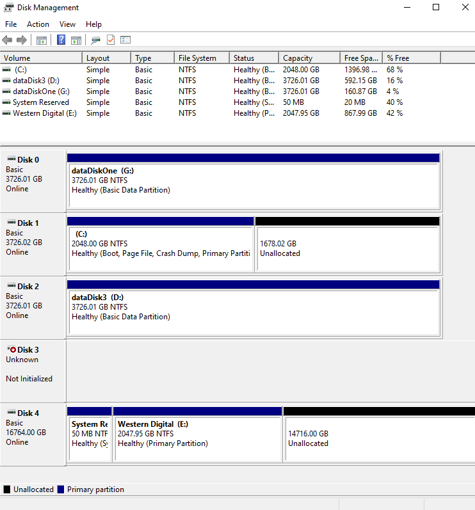Image resolution: width=475 pixels, height=510 pixels.
Task: Click the Primary partition legend label
Action: tap(95, 489)
